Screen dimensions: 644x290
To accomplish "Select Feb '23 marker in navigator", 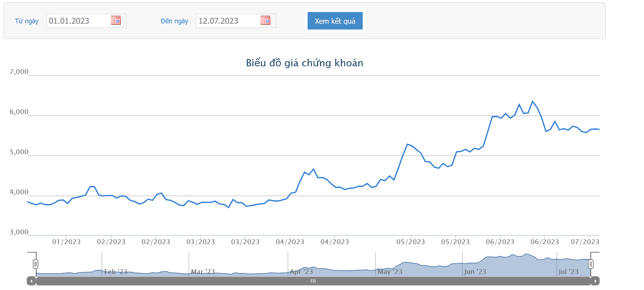I will (x=116, y=271).
